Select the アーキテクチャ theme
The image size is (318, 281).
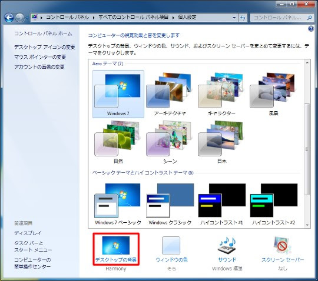pyautogui.click(x=170, y=94)
